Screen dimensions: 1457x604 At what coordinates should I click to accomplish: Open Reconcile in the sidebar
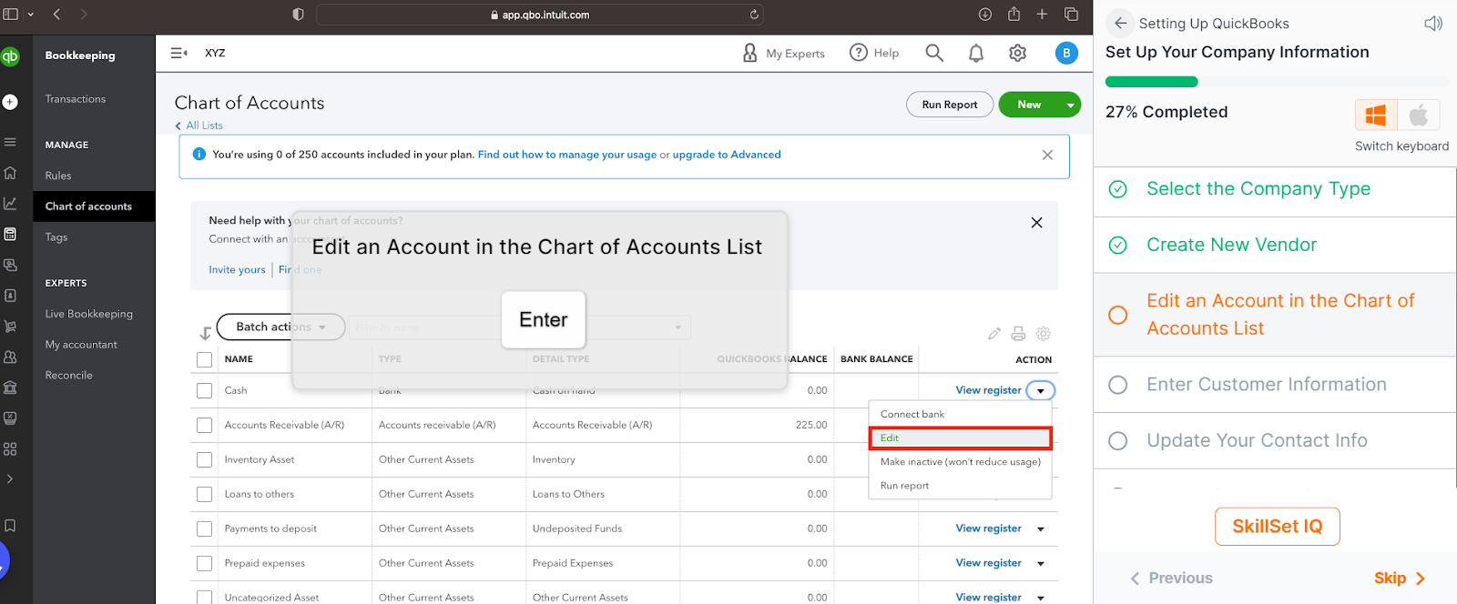coord(69,375)
